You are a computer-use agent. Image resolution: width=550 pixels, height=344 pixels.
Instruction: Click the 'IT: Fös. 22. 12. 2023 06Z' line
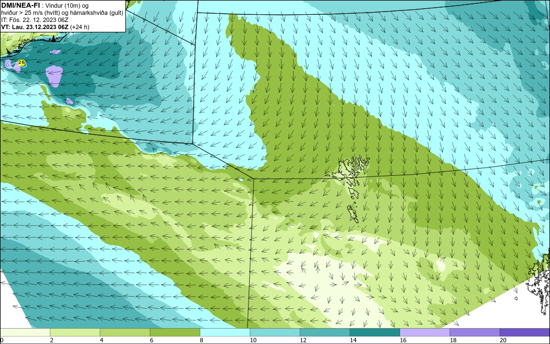(35, 20)
